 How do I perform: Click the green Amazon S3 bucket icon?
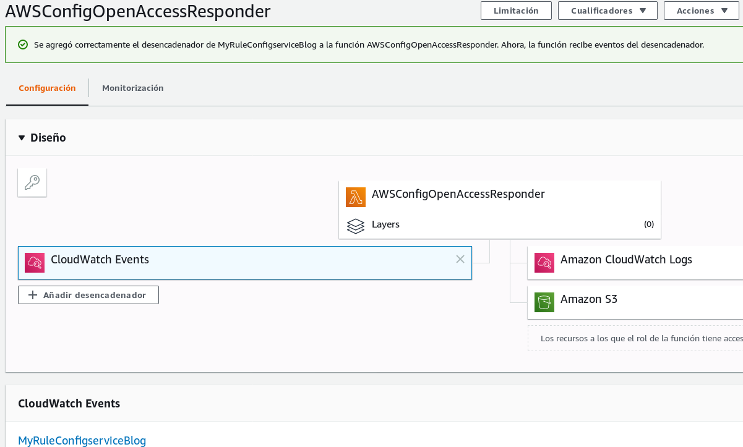[x=544, y=302]
